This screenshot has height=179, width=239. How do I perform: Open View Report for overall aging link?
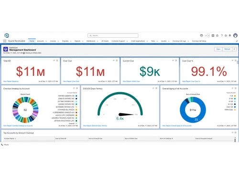pyautogui.click(x=177, y=126)
